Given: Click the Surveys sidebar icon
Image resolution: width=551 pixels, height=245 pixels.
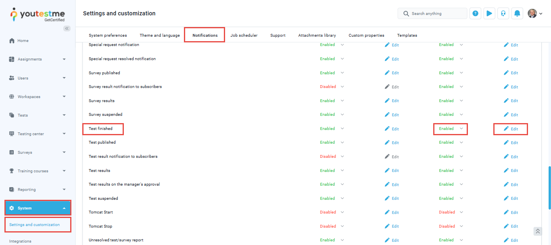Looking at the screenshot, I should [x=12, y=152].
